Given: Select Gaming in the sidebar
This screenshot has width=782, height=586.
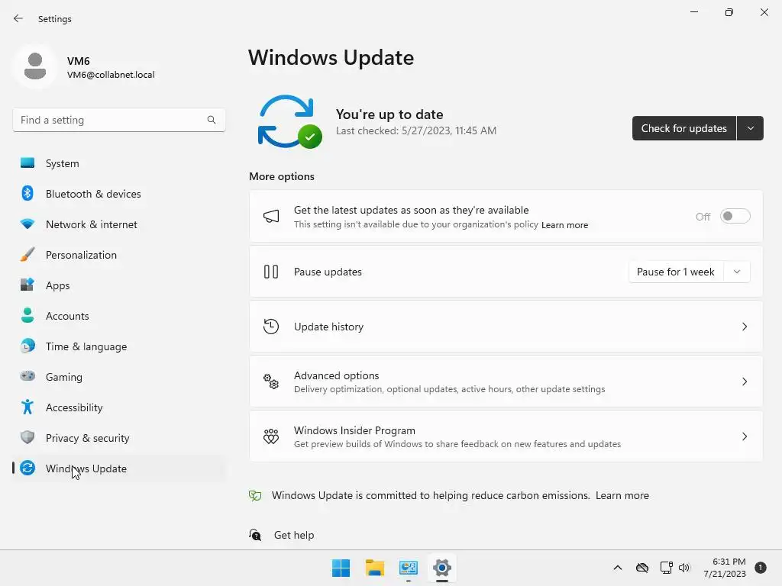Looking at the screenshot, I should pos(118,376).
